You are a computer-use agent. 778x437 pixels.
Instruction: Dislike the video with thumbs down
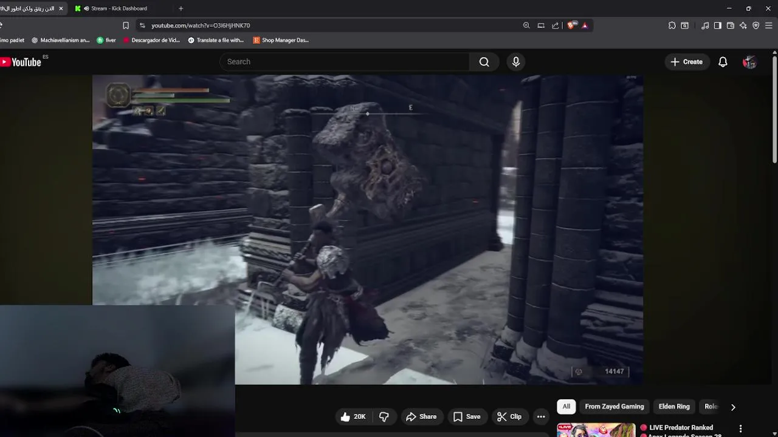tap(384, 416)
